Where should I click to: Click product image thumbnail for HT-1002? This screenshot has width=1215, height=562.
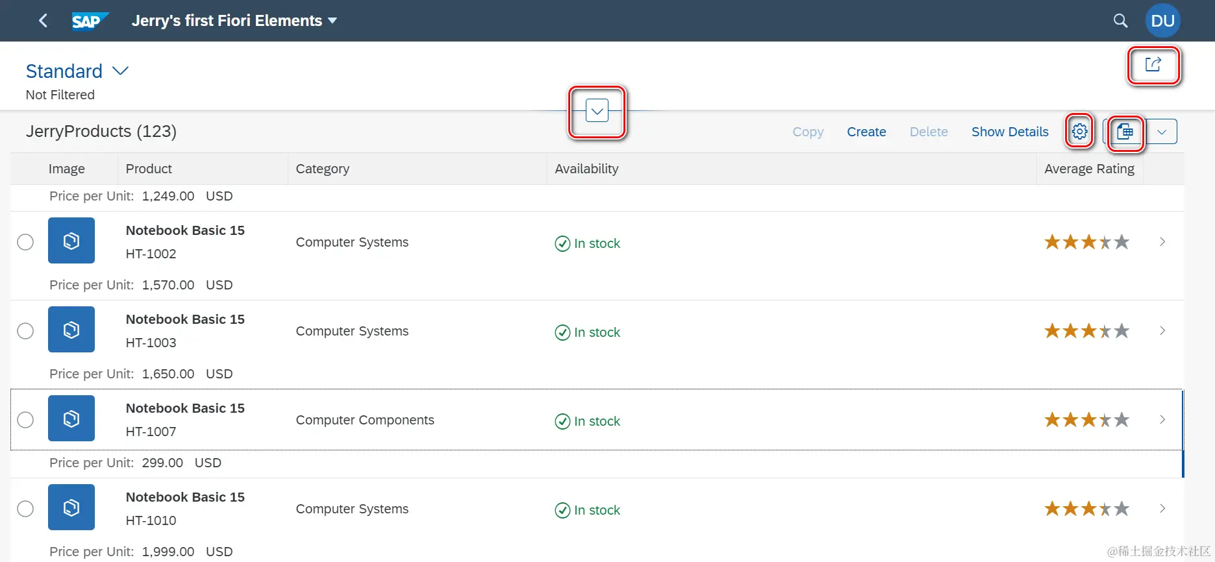[x=71, y=241]
